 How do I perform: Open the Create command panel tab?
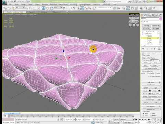(x=142, y=15)
